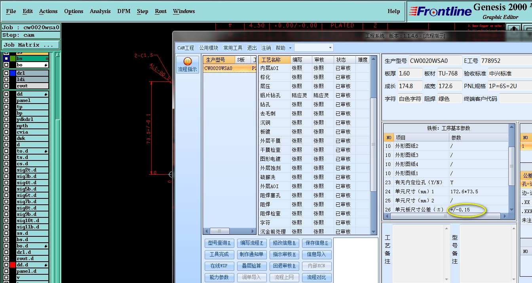Open the DFM menu
532x283 pixels.
(124, 11)
